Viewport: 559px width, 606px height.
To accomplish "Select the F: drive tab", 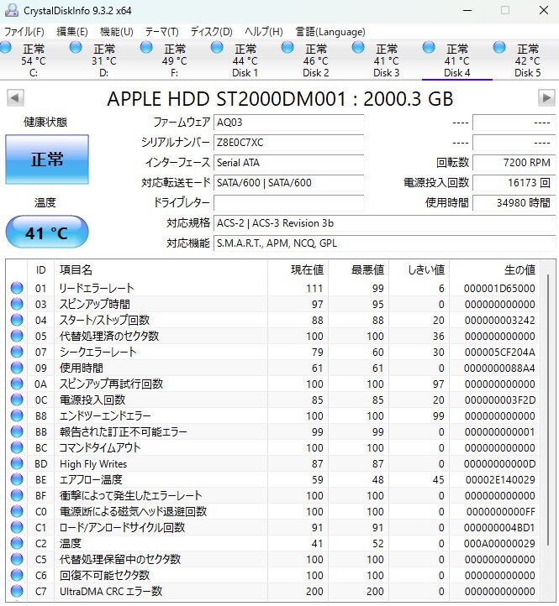I will click(174, 60).
